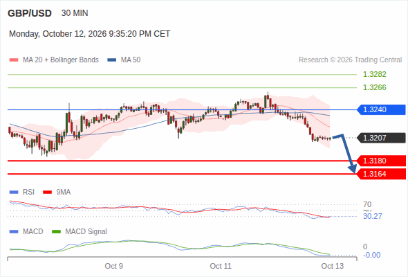The width and height of the screenshot is (408, 277).
Task: Click the Oct 11 date axis marker
Action: click(x=221, y=266)
